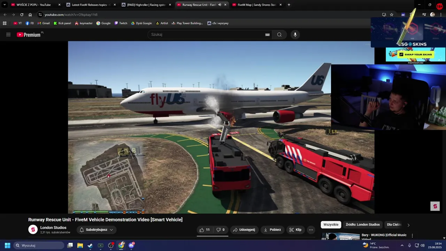Switch to Latest FiveM Releases topics tab
Screen dimensions: 446x251
[x=91, y=5]
